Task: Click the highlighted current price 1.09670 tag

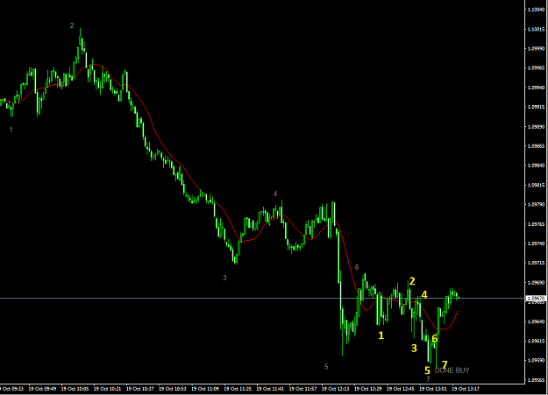Action: coord(536,299)
